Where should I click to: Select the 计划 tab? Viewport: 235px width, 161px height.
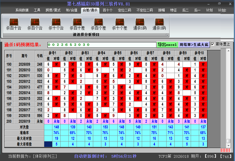tap(209, 10)
